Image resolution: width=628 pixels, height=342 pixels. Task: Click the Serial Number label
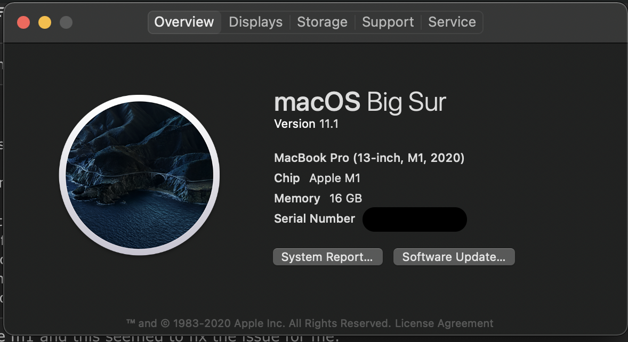[x=315, y=218]
